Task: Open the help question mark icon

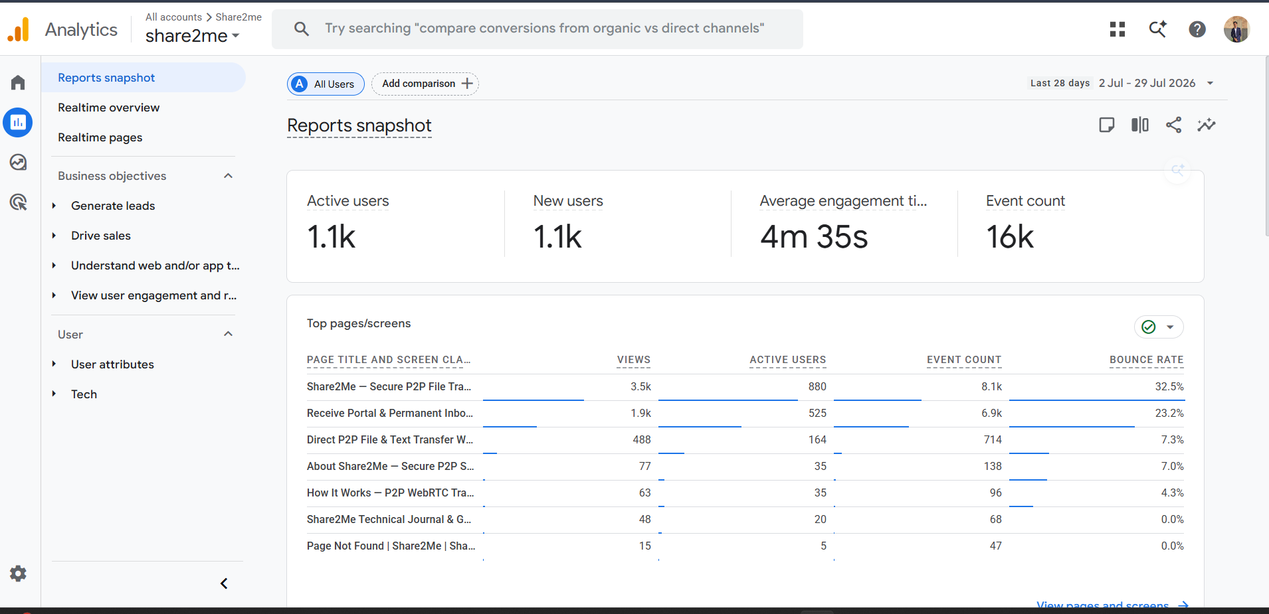Action: point(1197,29)
